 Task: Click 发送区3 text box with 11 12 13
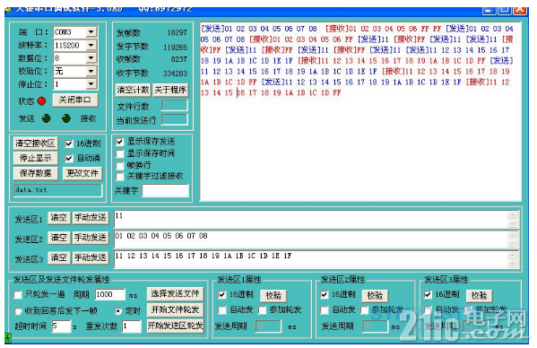[x=310, y=259]
